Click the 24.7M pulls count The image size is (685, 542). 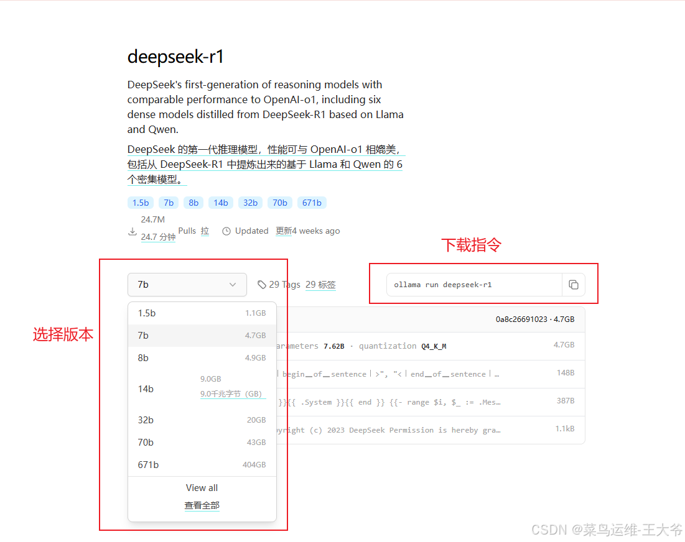(x=153, y=219)
